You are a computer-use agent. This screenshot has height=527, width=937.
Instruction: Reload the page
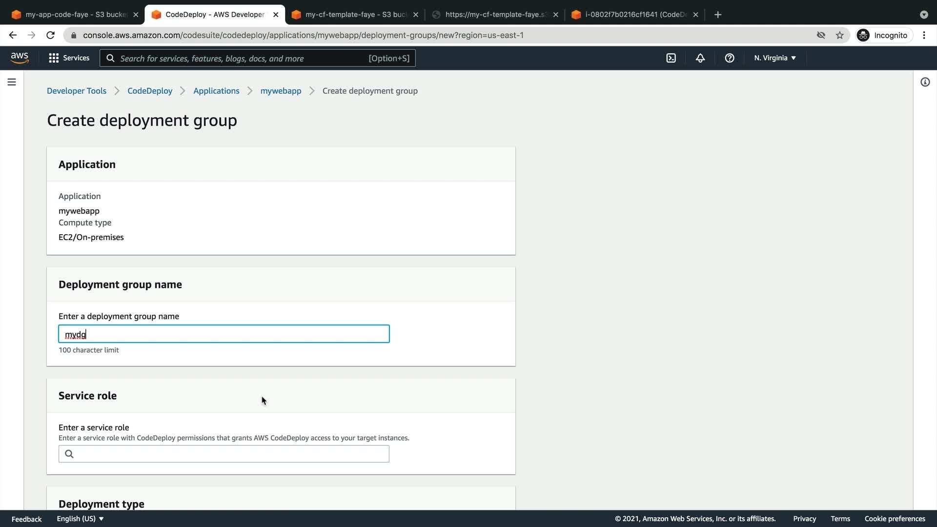(x=50, y=35)
